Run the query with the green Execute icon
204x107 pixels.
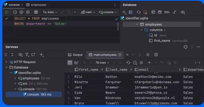coord(7,12)
